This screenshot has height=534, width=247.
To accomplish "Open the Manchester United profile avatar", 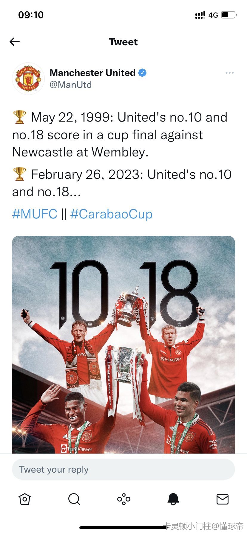I will click(28, 79).
